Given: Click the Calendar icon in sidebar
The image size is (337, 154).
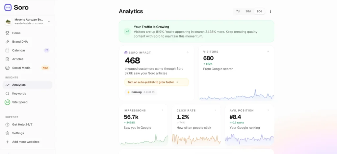Looking at the screenshot, I should tap(8, 51).
